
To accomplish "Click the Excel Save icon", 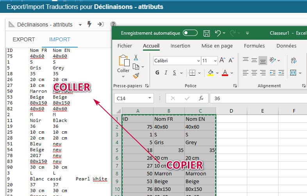I will click(207, 34).
